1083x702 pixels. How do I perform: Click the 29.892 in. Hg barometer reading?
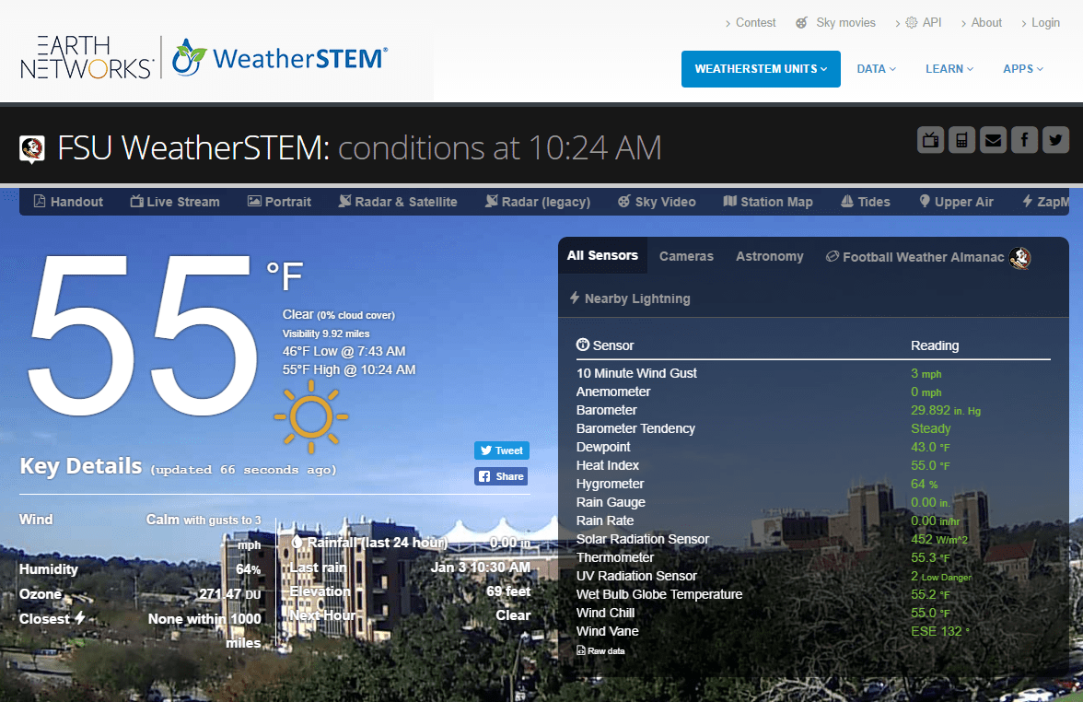pos(946,411)
